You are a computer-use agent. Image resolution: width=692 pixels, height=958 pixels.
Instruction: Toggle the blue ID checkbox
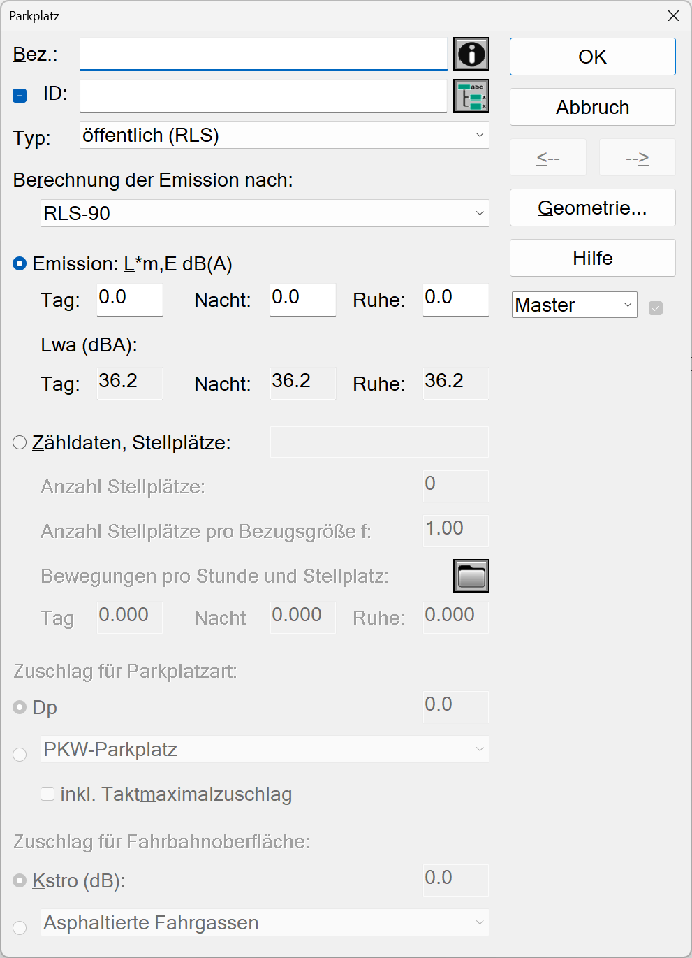[x=20, y=96]
